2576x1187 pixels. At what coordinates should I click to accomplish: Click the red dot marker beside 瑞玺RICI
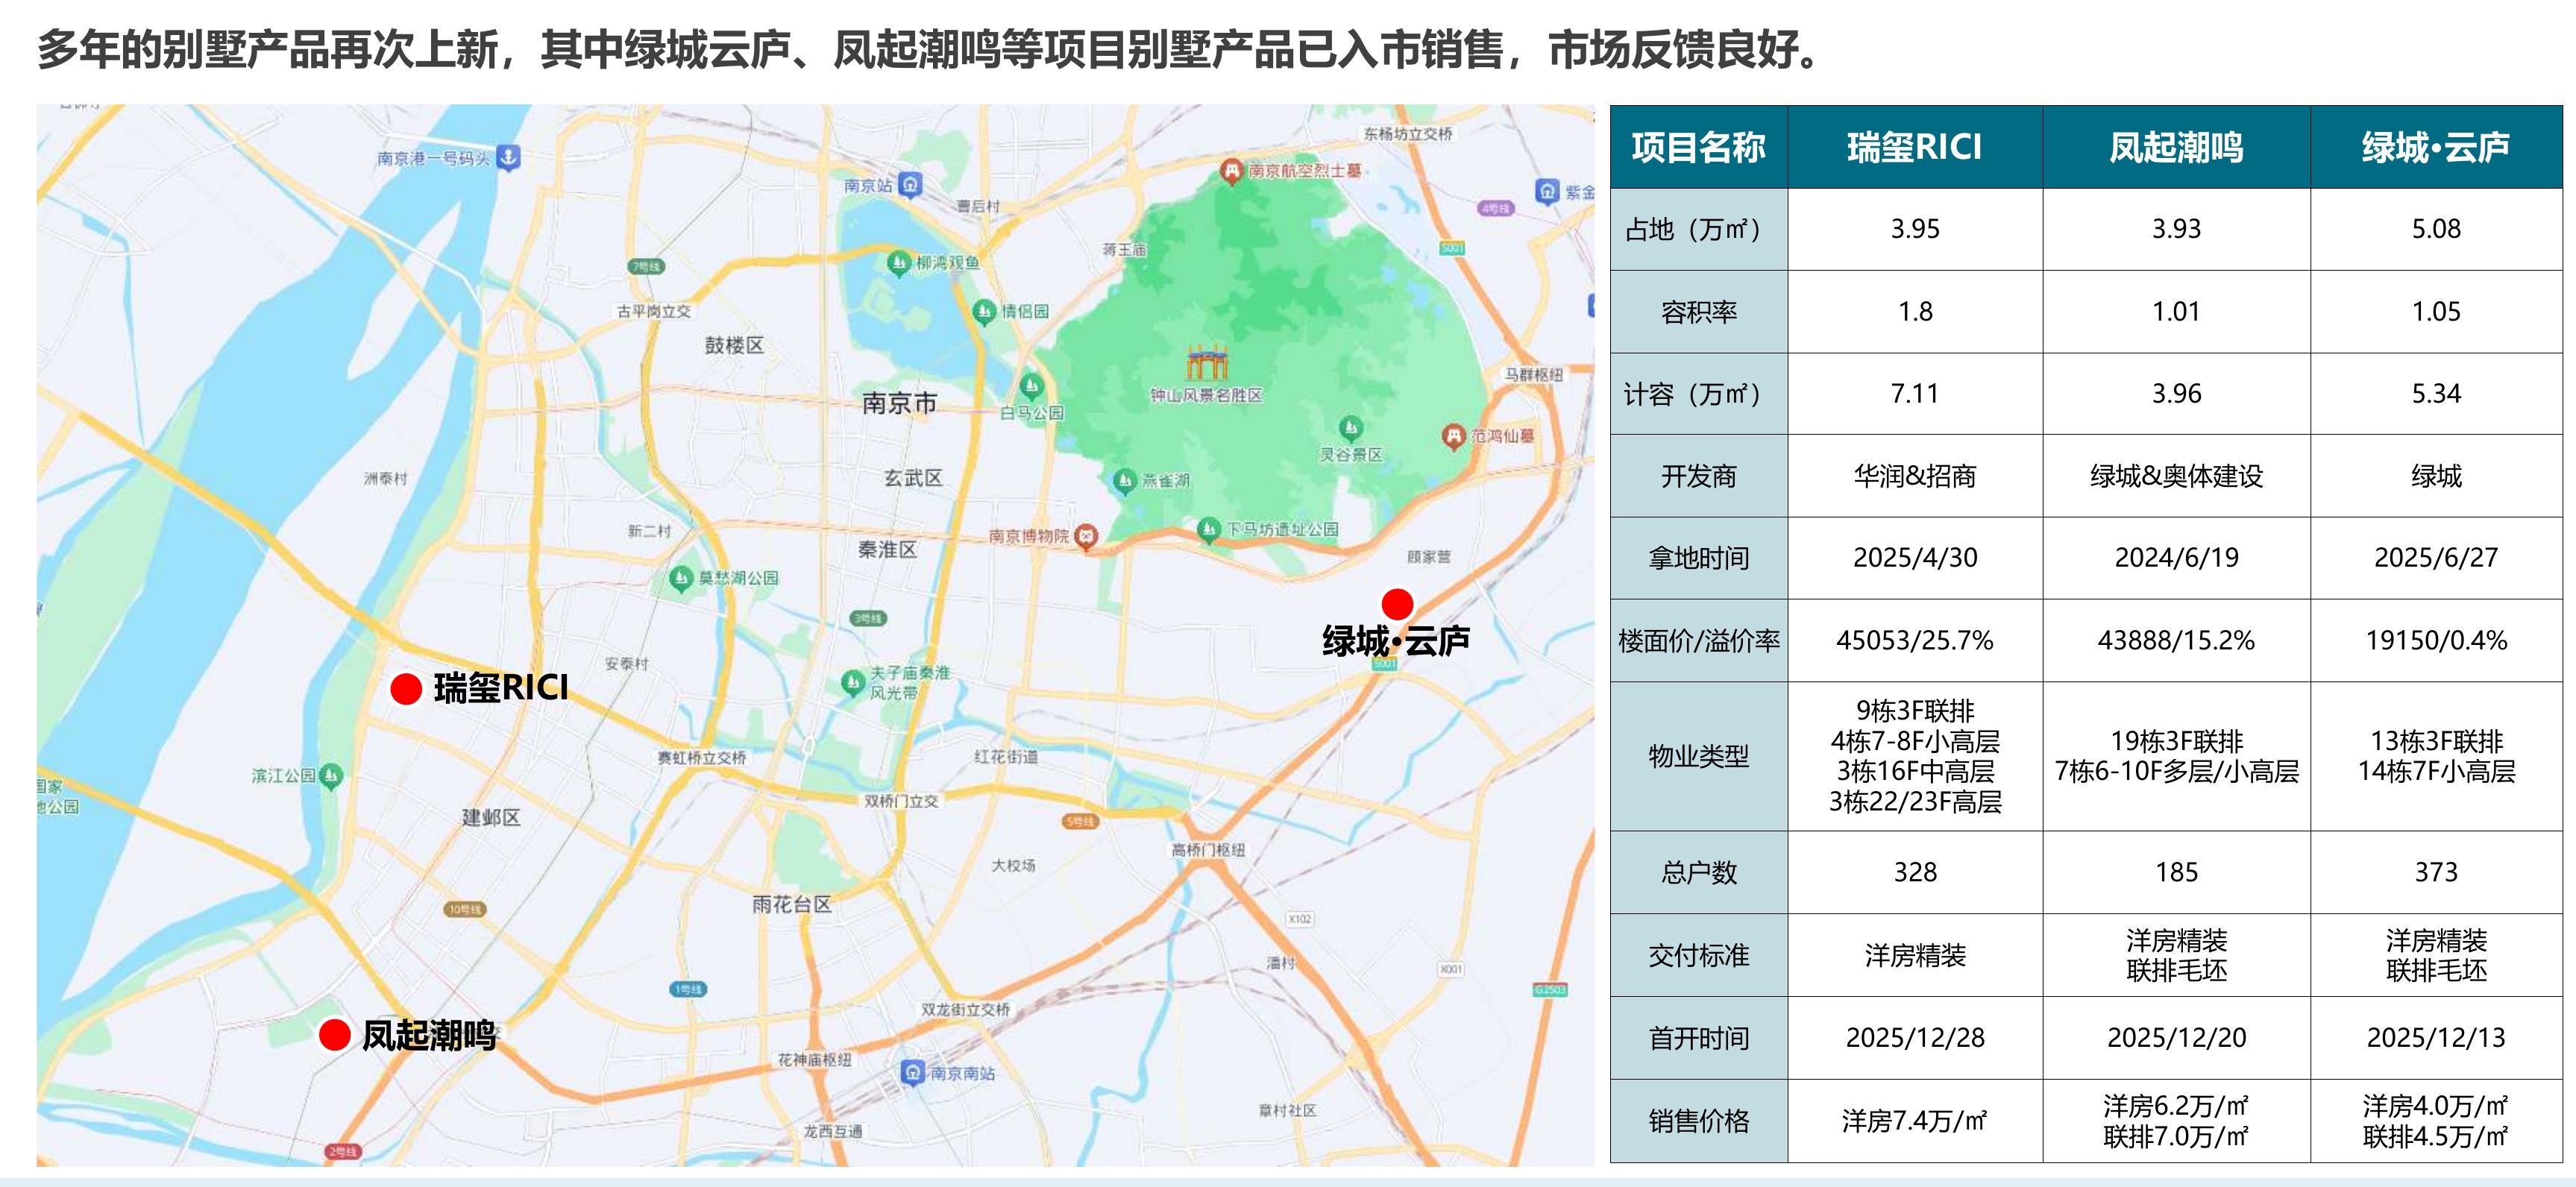tap(406, 689)
